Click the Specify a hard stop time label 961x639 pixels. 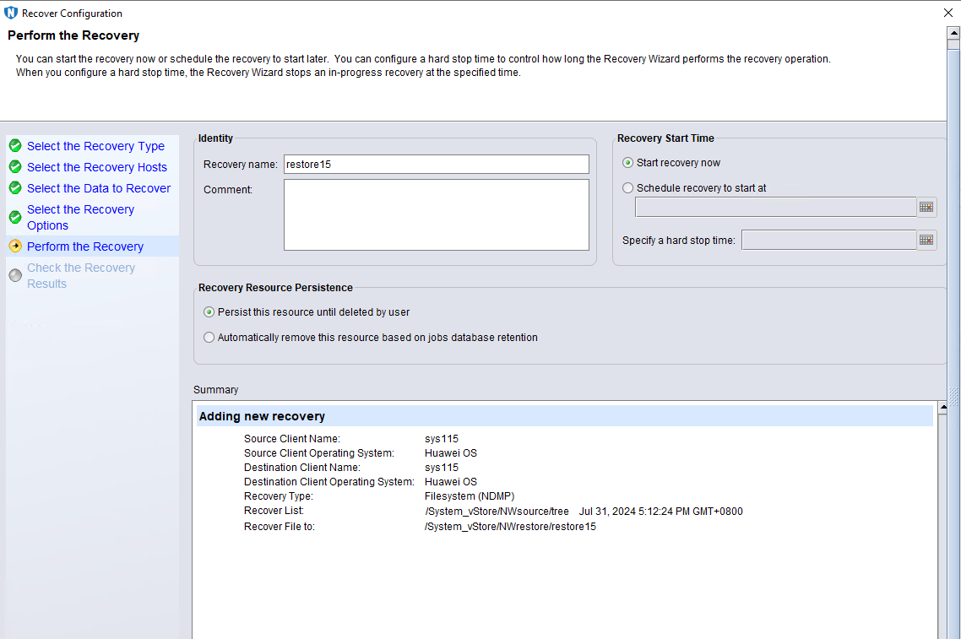[x=678, y=241]
